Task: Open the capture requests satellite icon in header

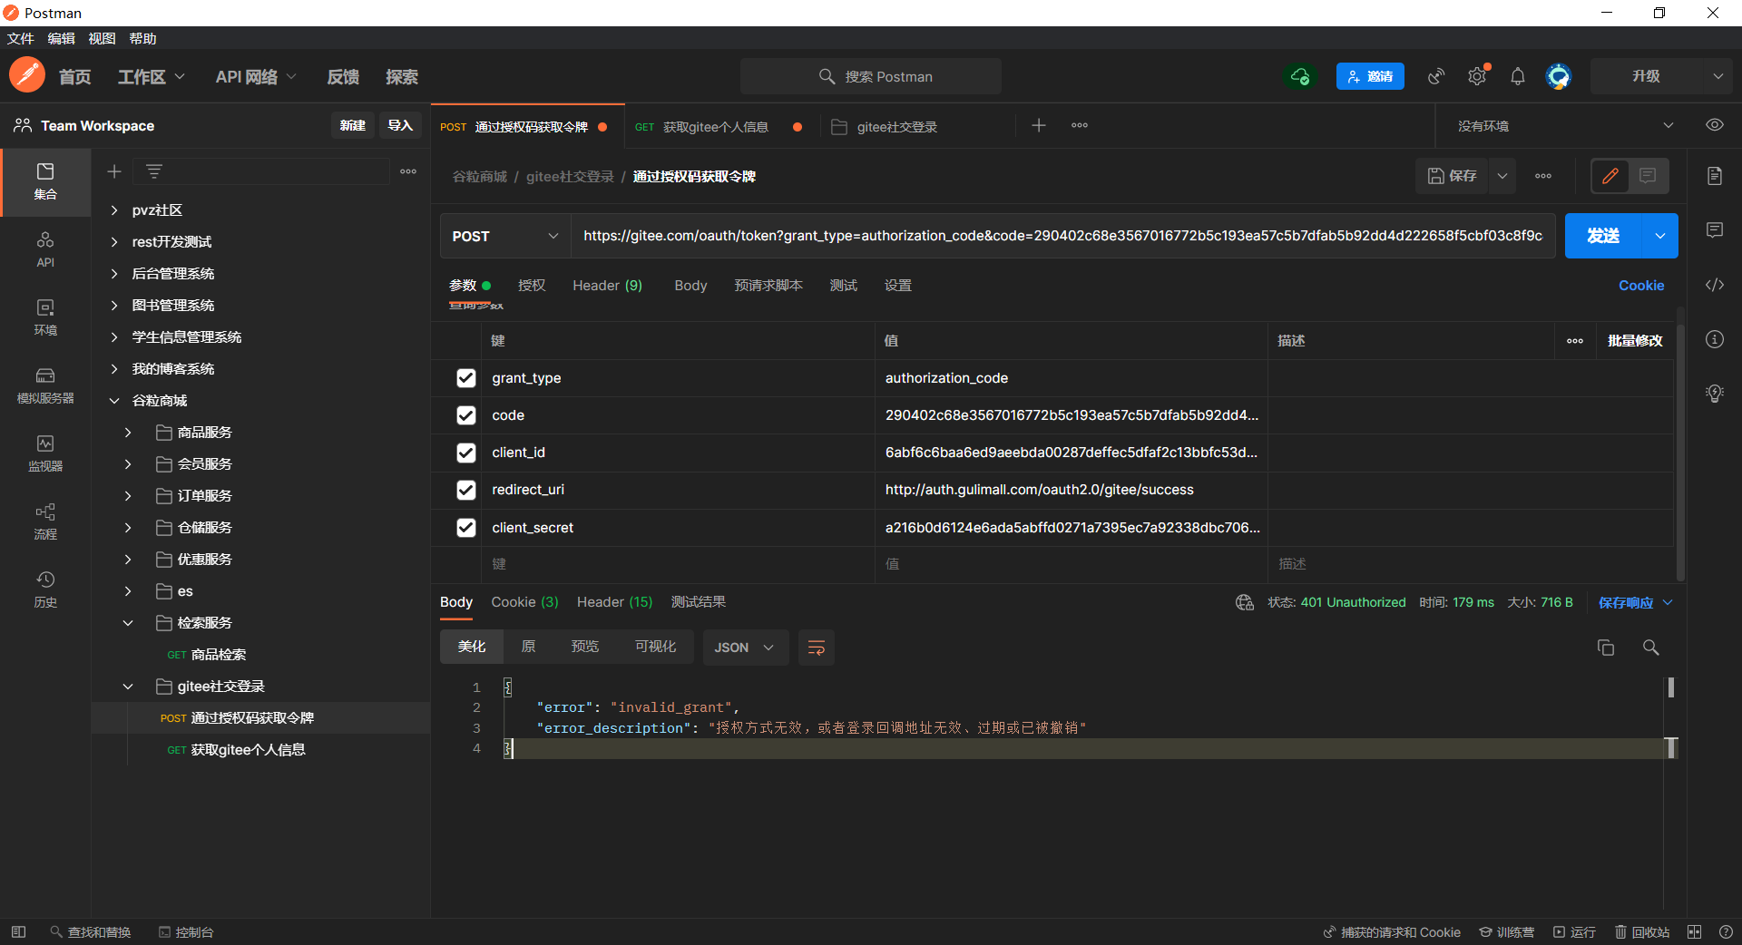Action: pos(1436,76)
